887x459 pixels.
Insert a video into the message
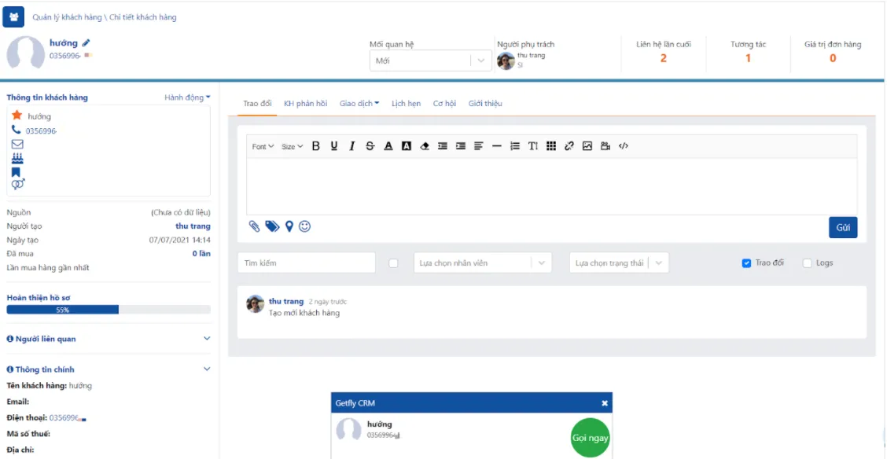click(605, 146)
